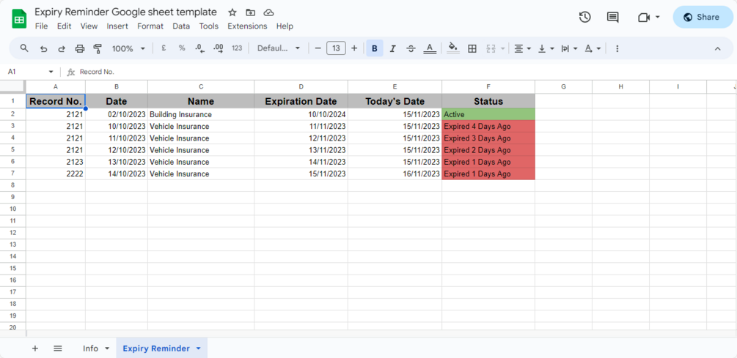Open the Help menu
The image size is (737, 358).
(x=285, y=26)
